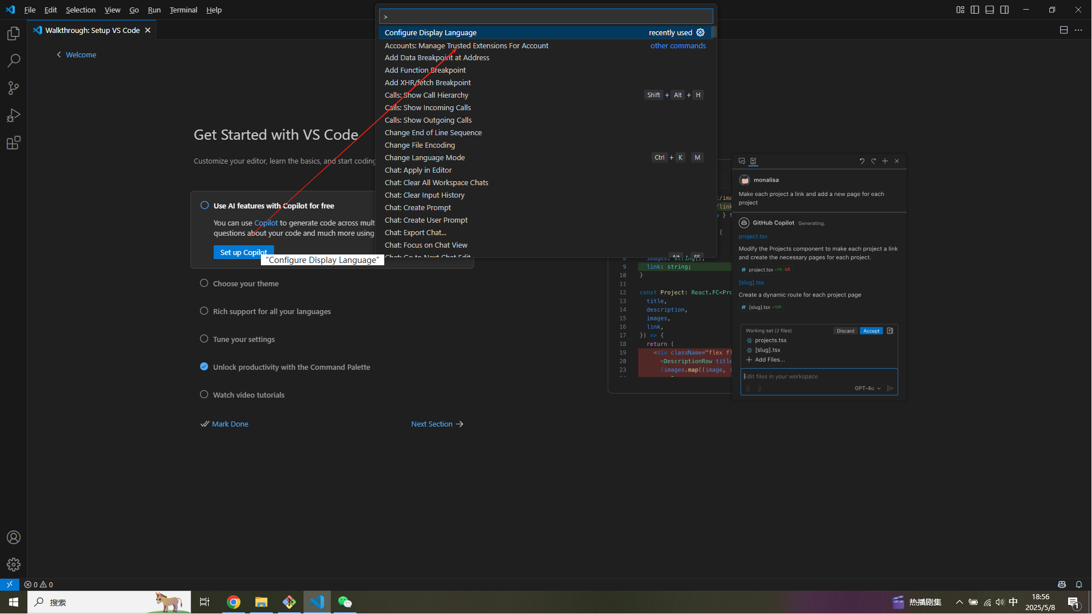Click the command palette input field

(546, 16)
